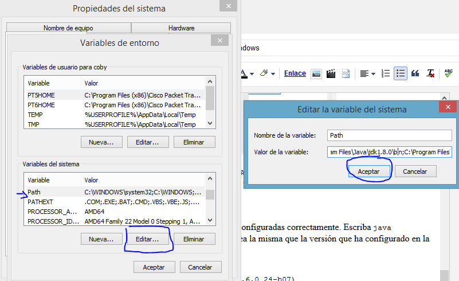Click the system variables scrollbar thumb
Viewport: 459px width, 281px height.
click(x=210, y=194)
